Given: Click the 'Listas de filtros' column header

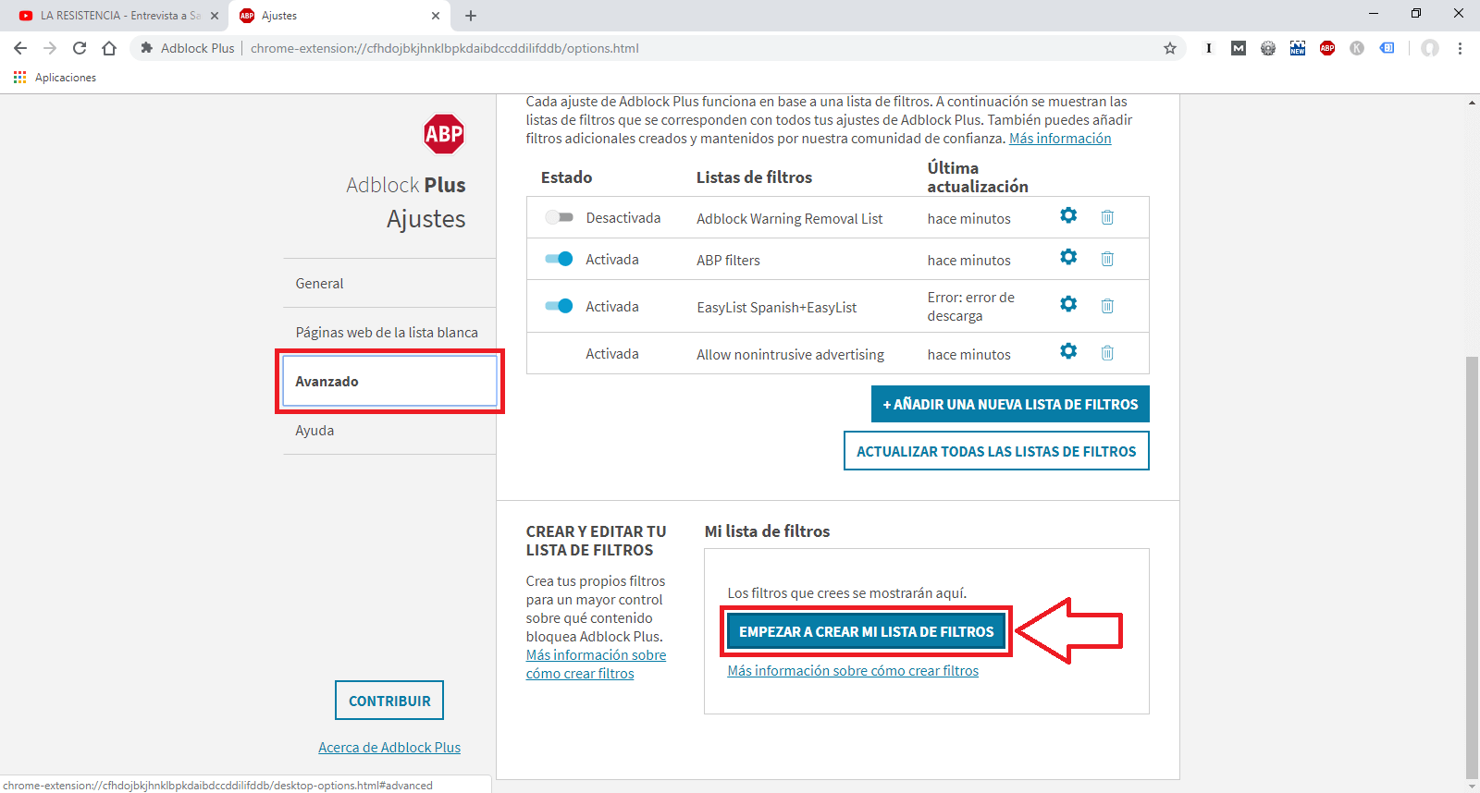Looking at the screenshot, I should 754,177.
